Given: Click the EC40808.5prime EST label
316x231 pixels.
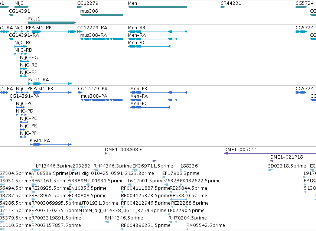Looking at the screenshot, I should tap(88, 196).
